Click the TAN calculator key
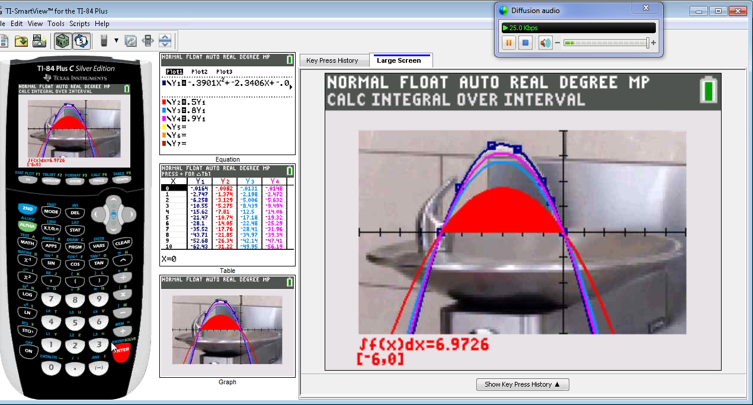Image resolution: width=753 pixels, height=405 pixels. (99, 263)
